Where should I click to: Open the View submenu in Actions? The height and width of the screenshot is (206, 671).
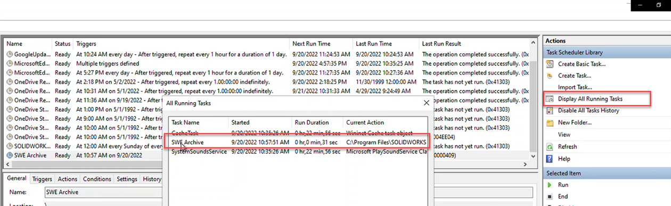[564, 135]
